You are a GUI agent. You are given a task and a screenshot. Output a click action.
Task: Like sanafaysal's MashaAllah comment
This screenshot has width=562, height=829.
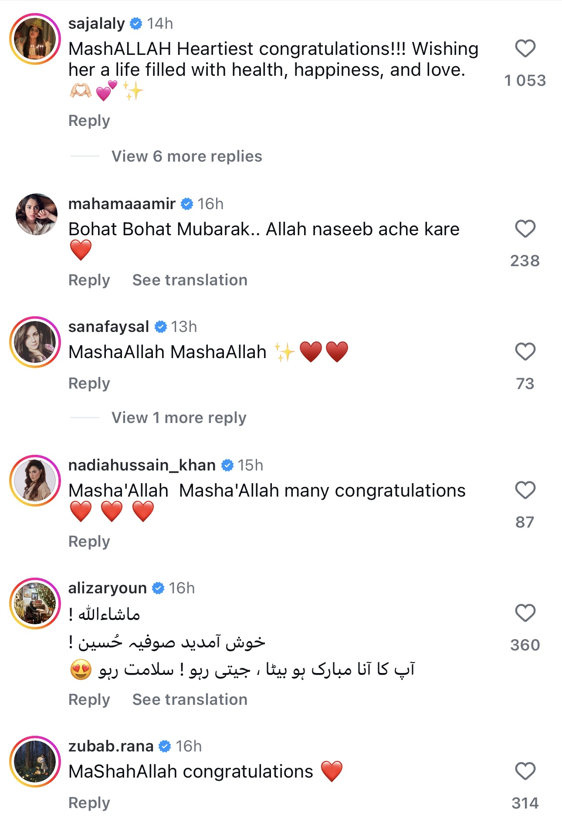525,352
